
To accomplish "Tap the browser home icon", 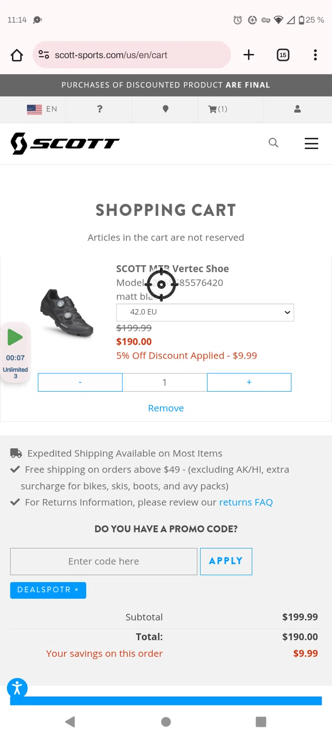I will (x=17, y=55).
